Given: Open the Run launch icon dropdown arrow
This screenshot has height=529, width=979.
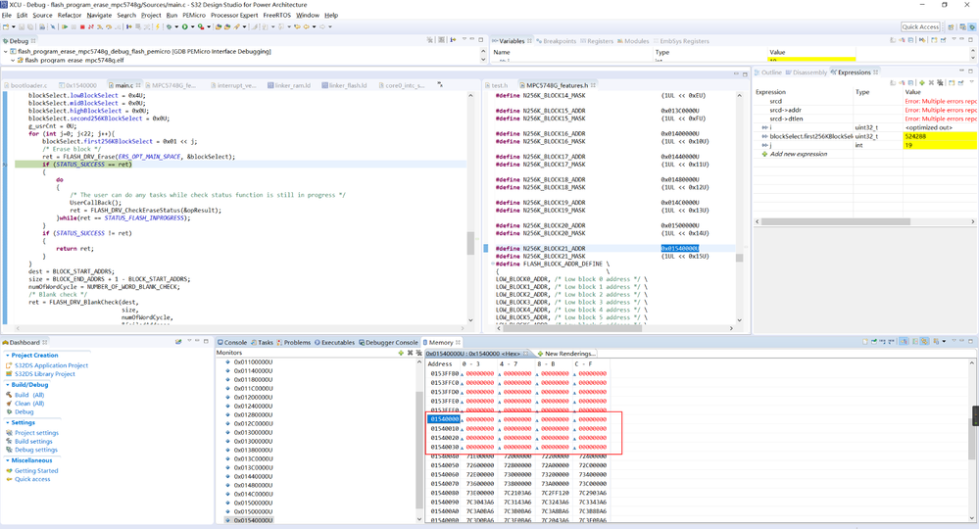Looking at the screenshot, I should [x=193, y=26].
